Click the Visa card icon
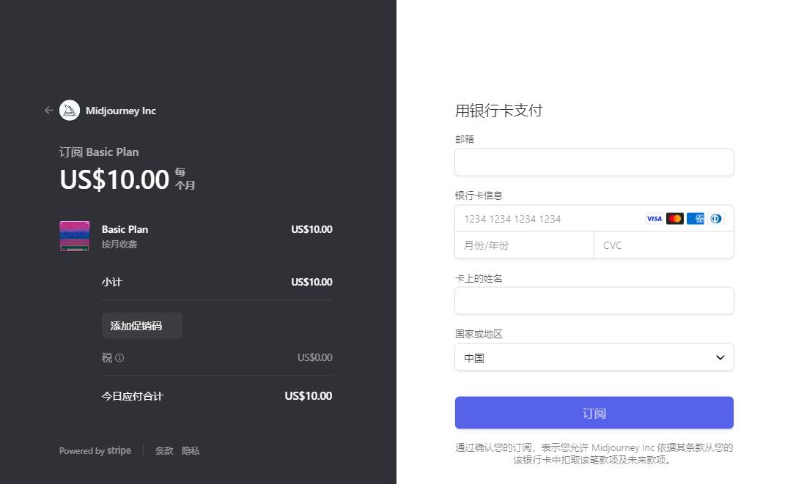804x484 pixels. 654,219
